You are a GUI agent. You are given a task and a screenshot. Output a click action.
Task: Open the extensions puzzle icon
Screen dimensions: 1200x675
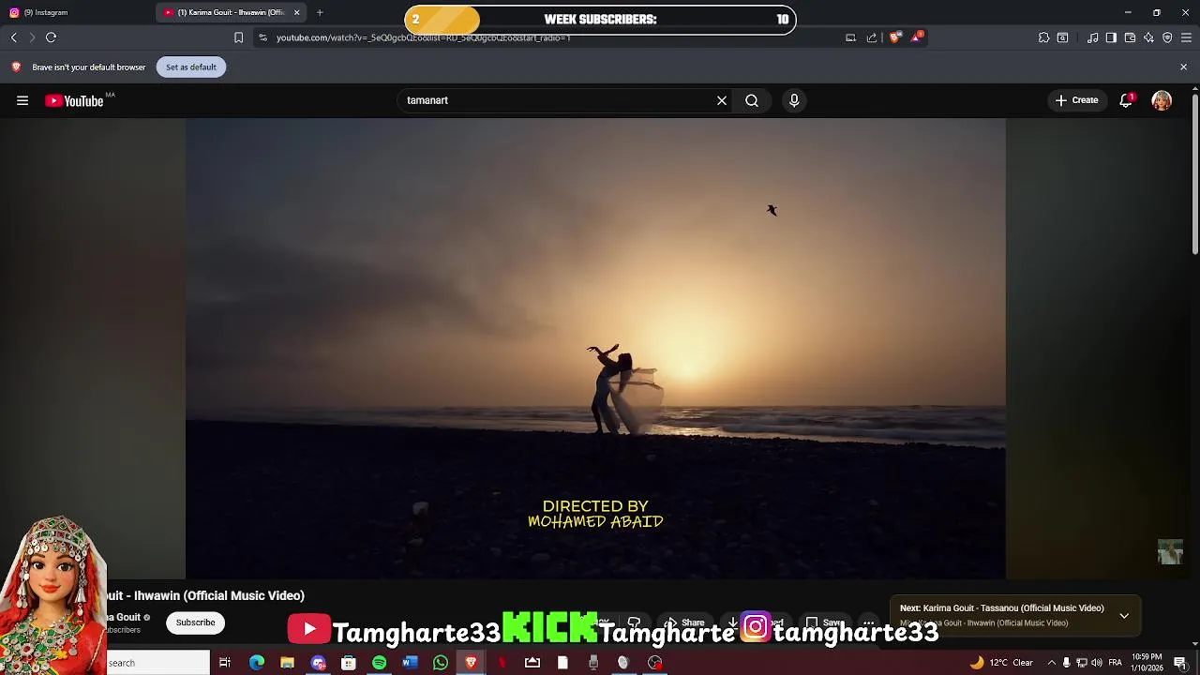coord(1043,37)
